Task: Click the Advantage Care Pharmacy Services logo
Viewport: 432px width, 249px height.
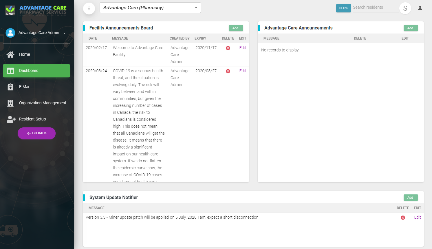Action: click(x=36, y=10)
